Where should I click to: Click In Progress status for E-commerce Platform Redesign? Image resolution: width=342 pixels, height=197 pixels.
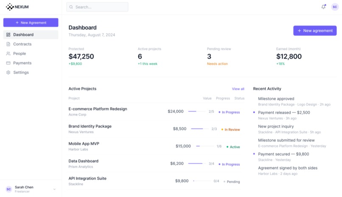(229, 112)
